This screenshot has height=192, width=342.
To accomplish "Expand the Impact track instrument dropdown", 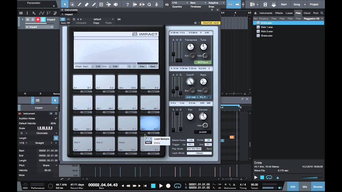I will coord(39,27).
